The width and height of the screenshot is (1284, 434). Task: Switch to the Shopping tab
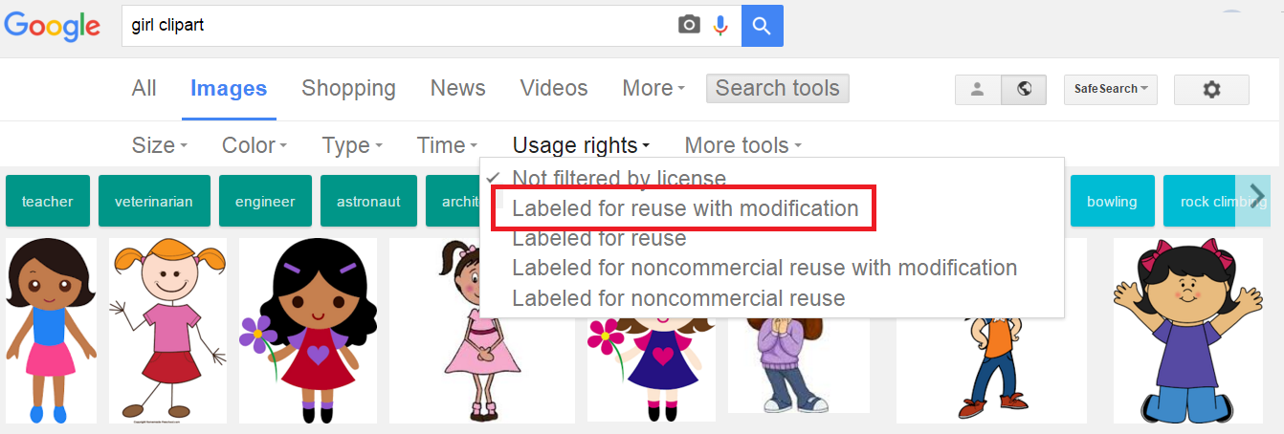coord(348,88)
